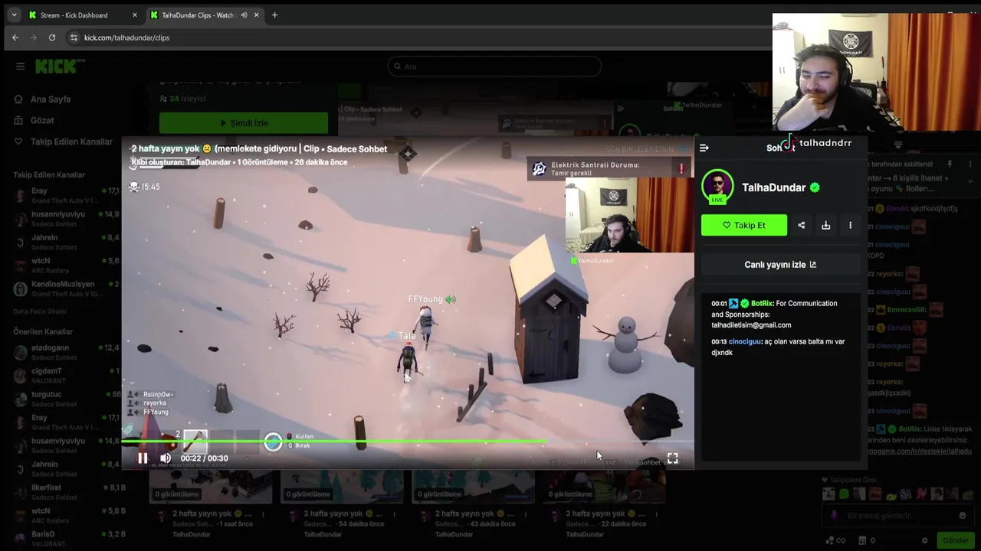This screenshot has height=551, width=981.
Task: Expand Daha Fazla Göster in sidebar
Action: [x=40, y=311]
